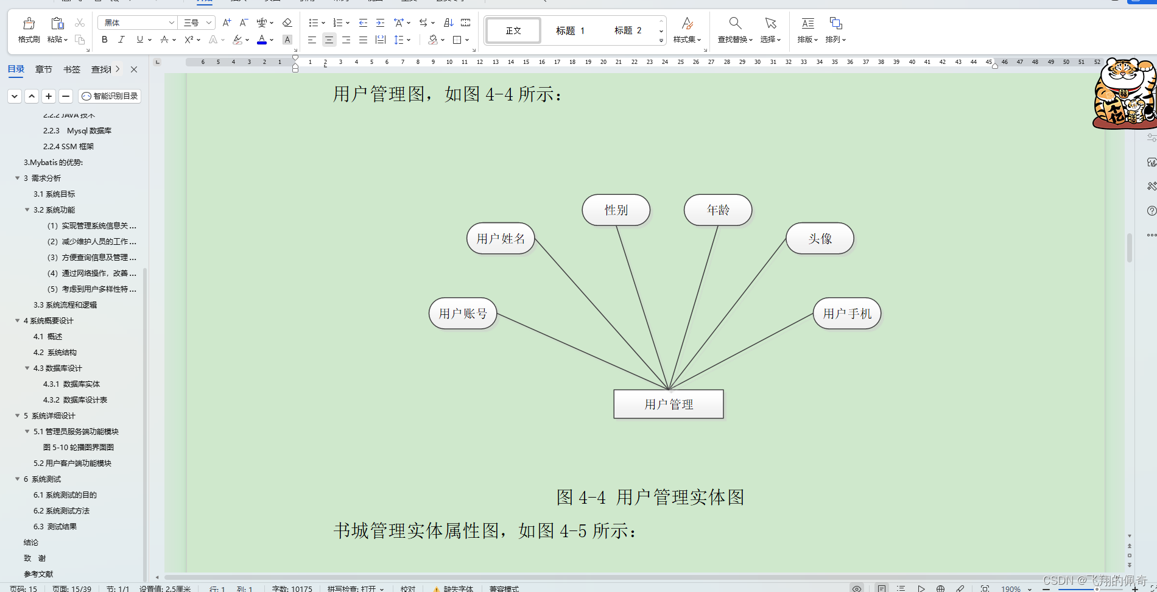Click the play/read mode icon in status bar
This screenshot has height=592, width=1157.
(921, 588)
